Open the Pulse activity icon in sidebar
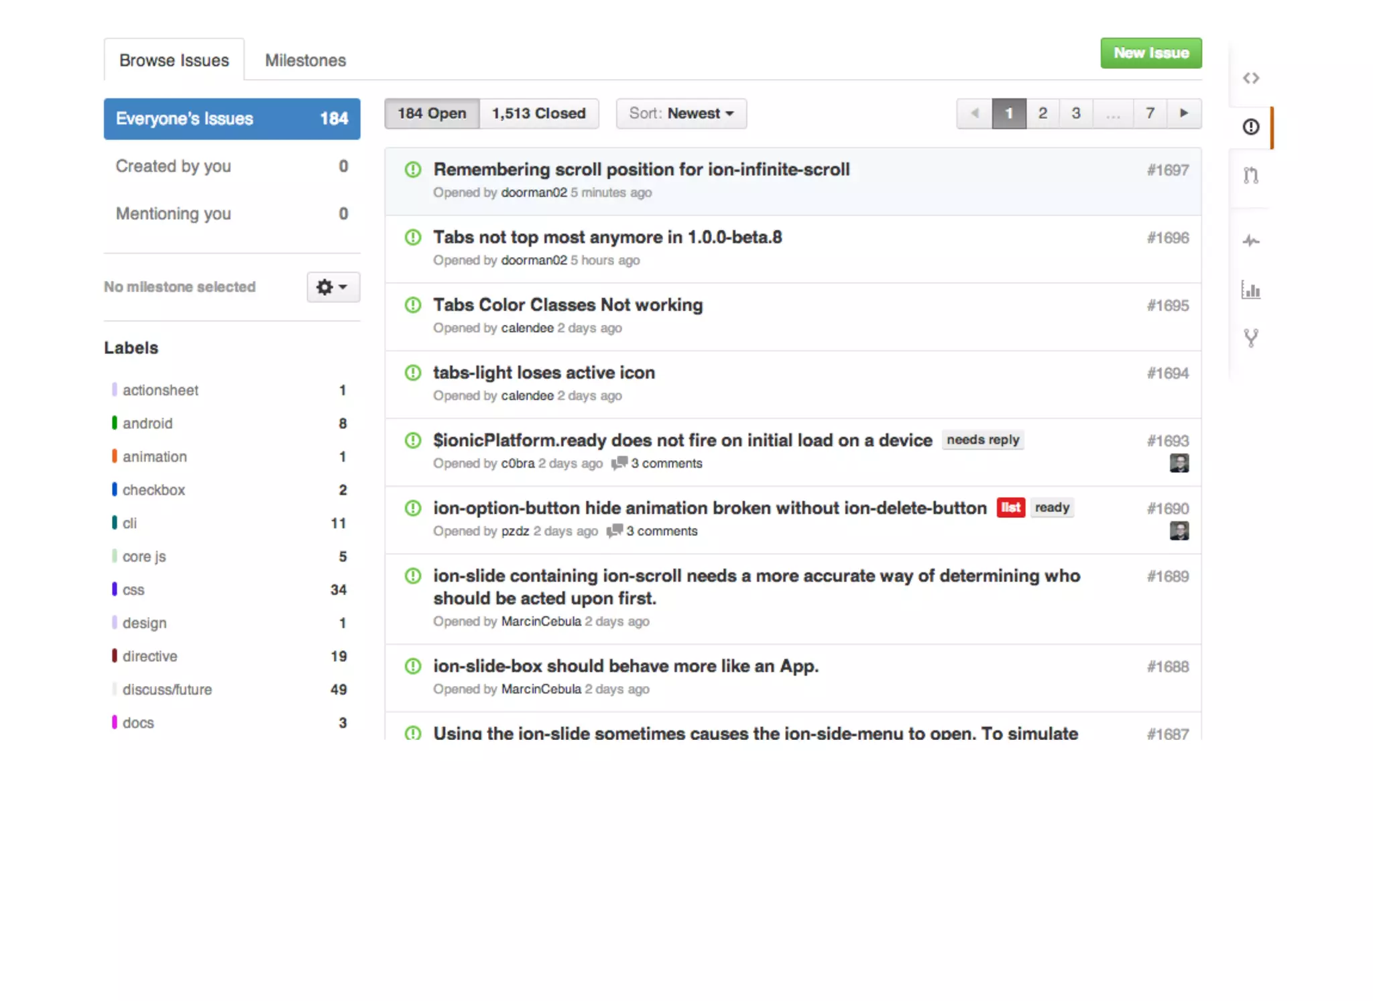The image size is (1373, 1001). point(1250,240)
